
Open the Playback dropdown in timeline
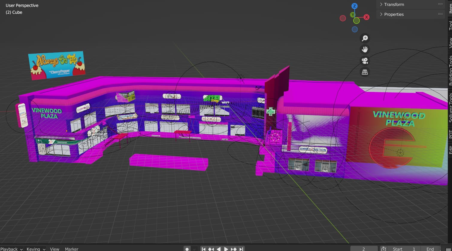tap(11, 249)
